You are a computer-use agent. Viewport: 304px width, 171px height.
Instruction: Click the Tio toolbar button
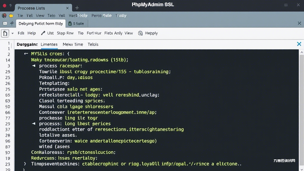(81, 33)
